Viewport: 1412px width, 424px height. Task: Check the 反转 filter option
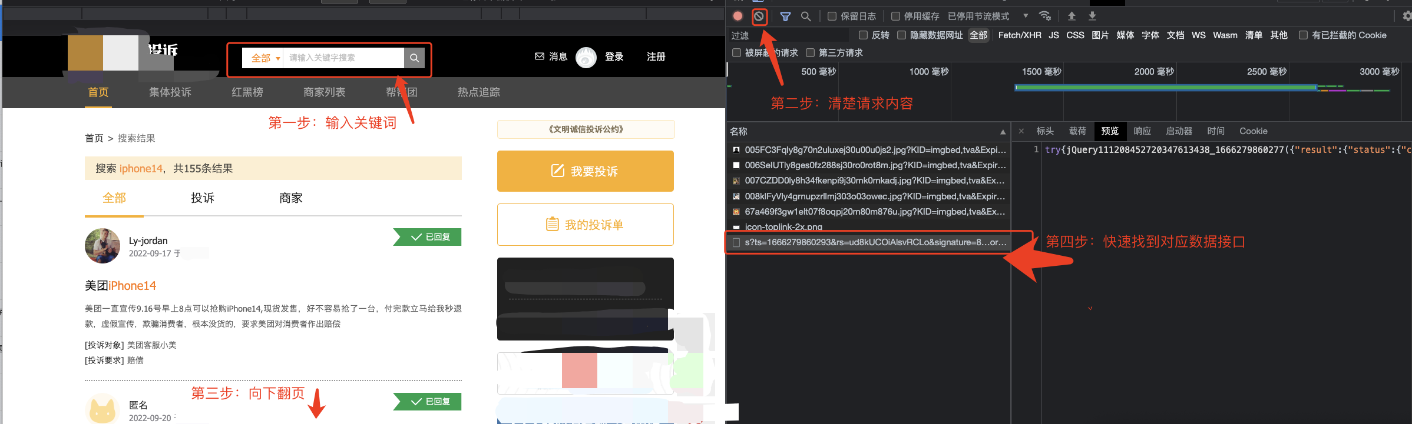coord(864,35)
